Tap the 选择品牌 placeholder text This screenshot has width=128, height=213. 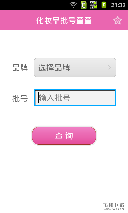(x=54, y=68)
